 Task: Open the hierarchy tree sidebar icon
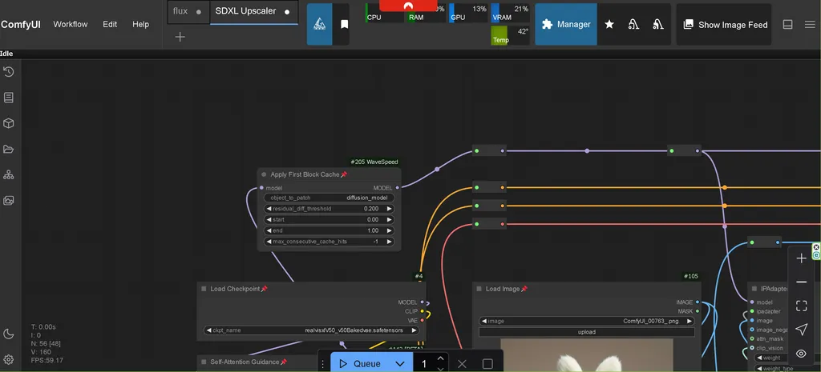(x=8, y=175)
